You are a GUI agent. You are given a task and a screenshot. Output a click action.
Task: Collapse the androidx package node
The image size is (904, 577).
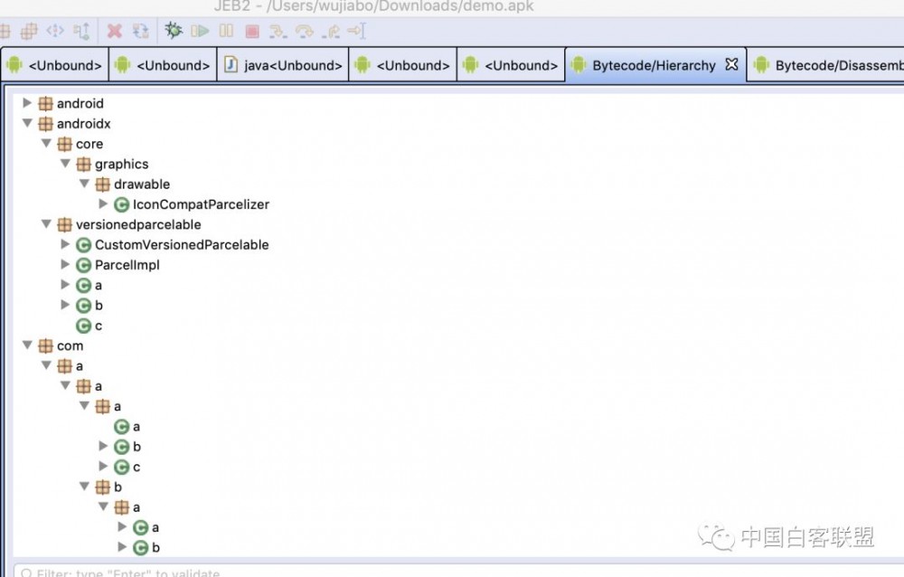click(27, 123)
